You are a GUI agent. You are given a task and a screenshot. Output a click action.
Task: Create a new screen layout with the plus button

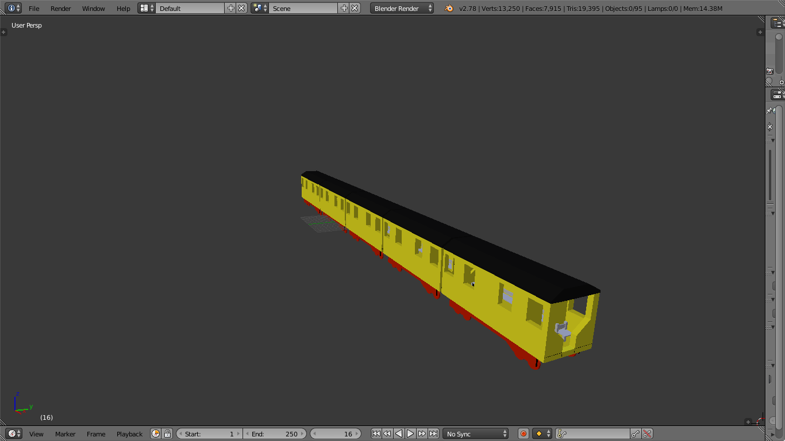pyautogui.click(x=232, y=8)
